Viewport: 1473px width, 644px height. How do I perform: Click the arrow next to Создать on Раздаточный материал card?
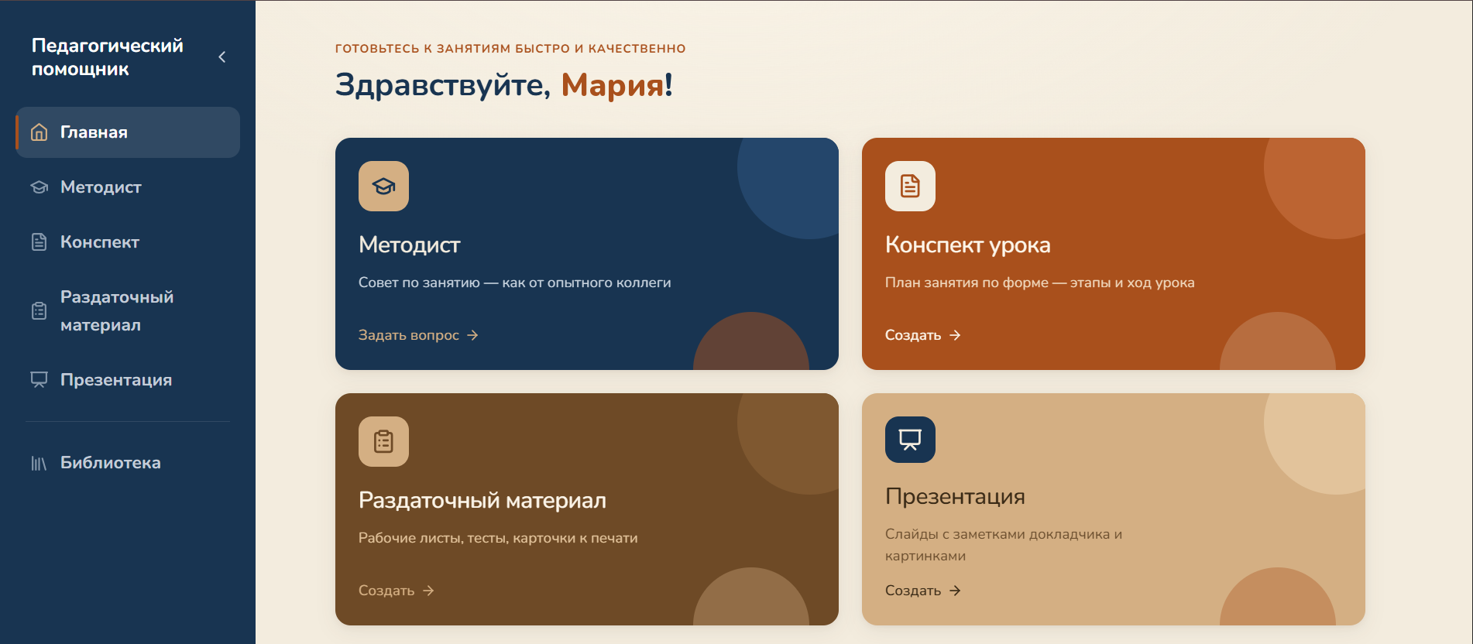click(x=428, y=591)
